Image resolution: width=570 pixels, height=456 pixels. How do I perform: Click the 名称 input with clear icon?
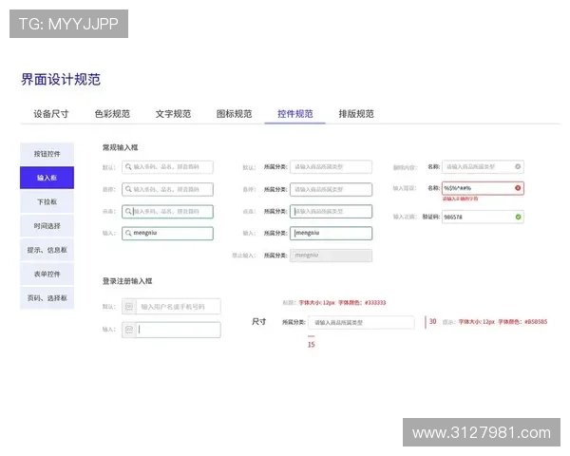[483, 166]
